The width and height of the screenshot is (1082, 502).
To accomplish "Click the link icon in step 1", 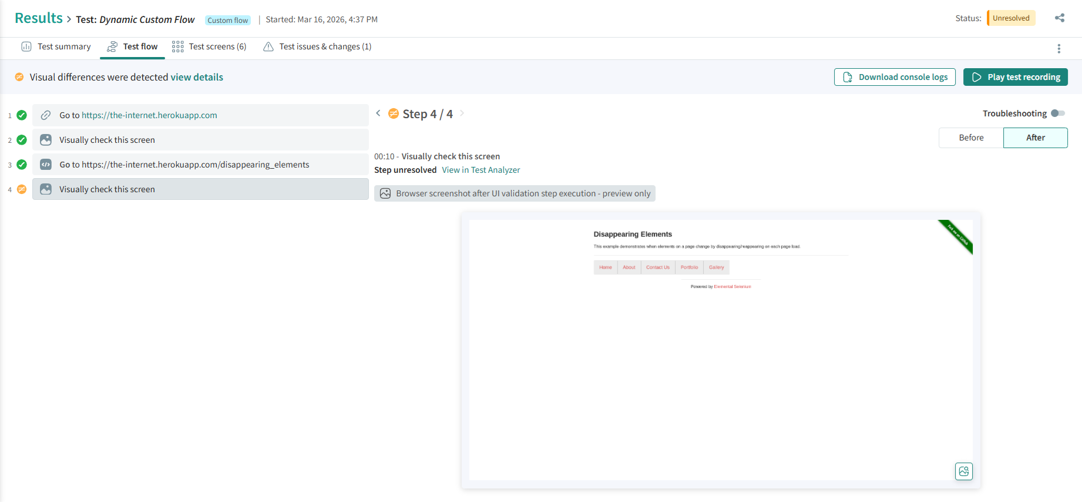I will coord(46,115).
